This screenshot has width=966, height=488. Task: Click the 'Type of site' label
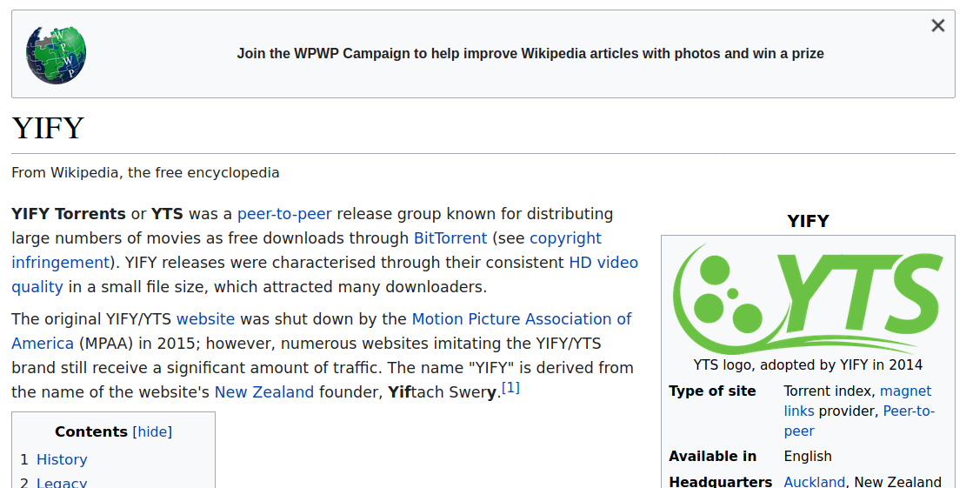coord(712,391)
